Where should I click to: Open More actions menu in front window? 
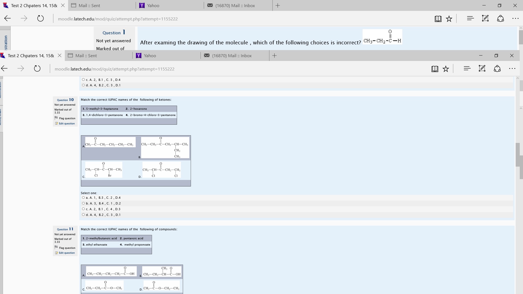512,69
